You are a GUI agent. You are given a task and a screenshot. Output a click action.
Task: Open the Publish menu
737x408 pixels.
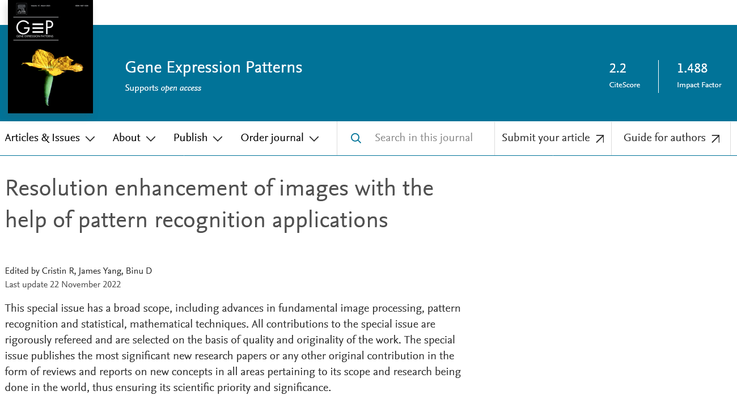(x=190, y=138)
